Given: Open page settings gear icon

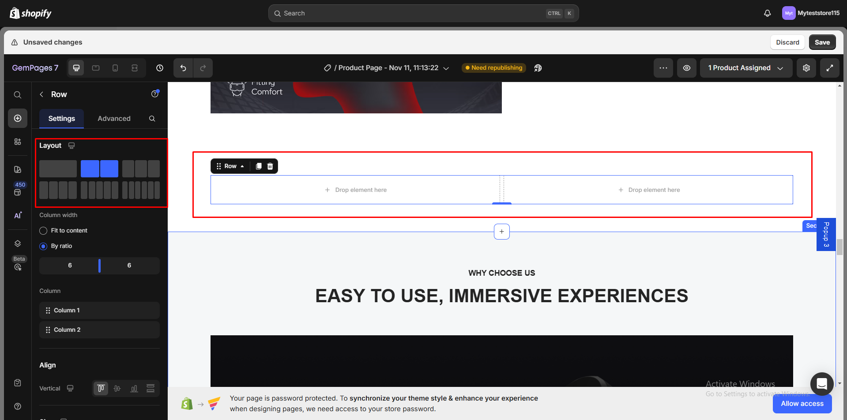Looking at the screenshot, I should (806, 68).
